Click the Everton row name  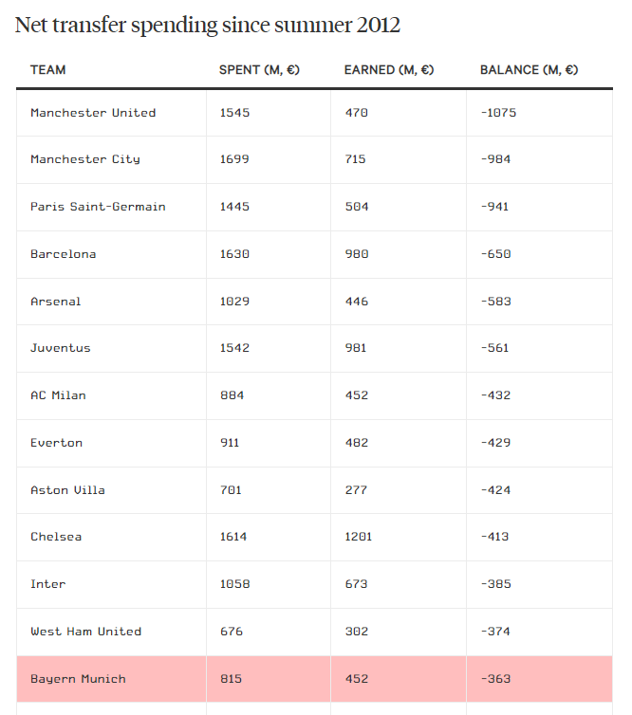click(57, 443)
